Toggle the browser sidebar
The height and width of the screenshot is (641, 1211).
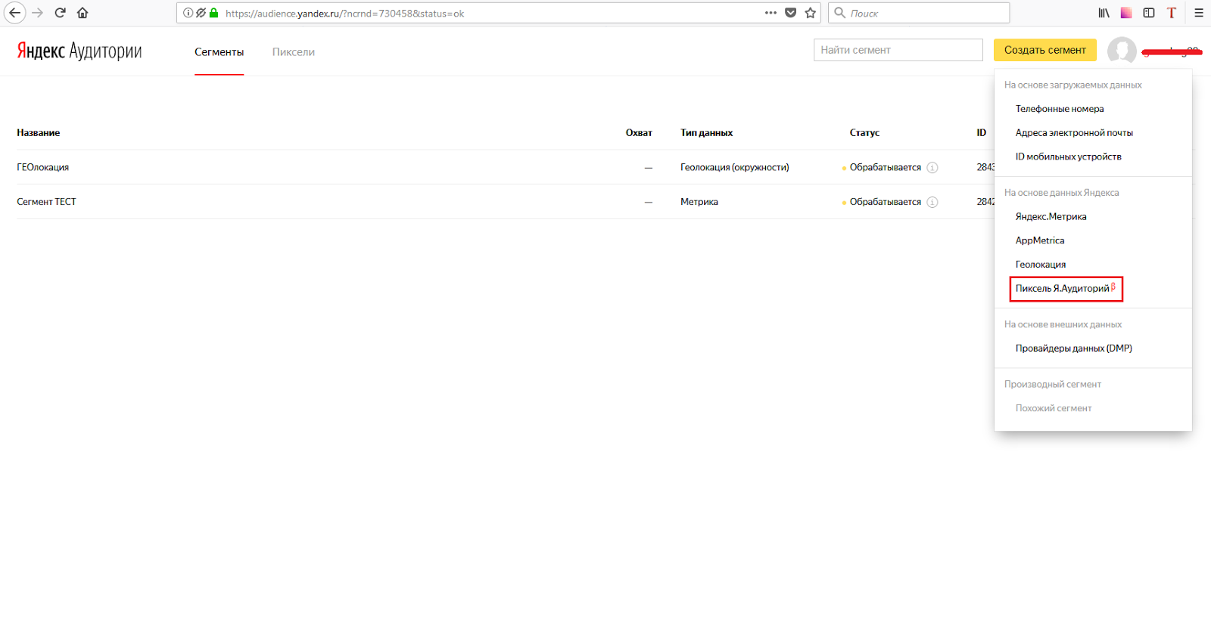[x=1149, y=13]
